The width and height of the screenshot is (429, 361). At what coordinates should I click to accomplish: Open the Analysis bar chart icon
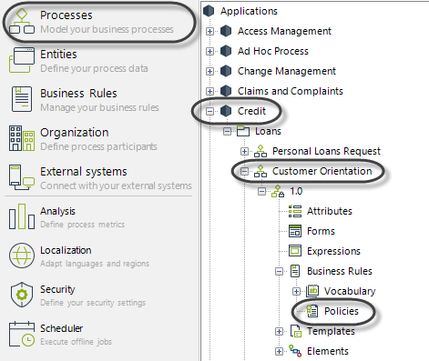pyautogui.click(x=22, y=216)
